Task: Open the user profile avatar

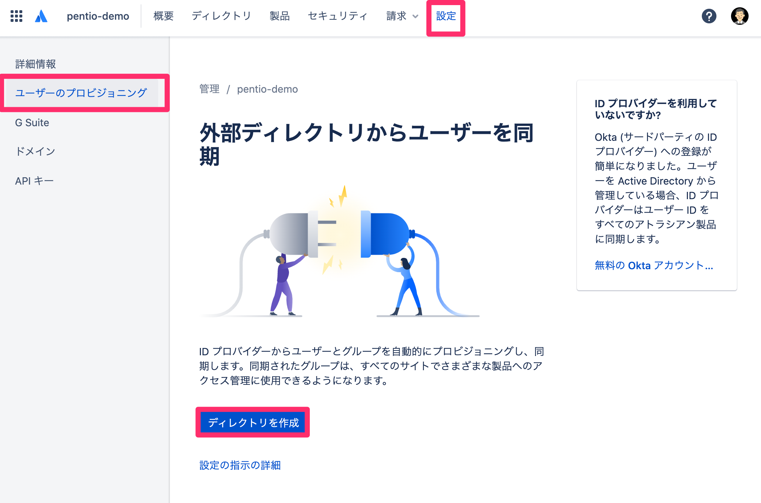Action: 739,16
